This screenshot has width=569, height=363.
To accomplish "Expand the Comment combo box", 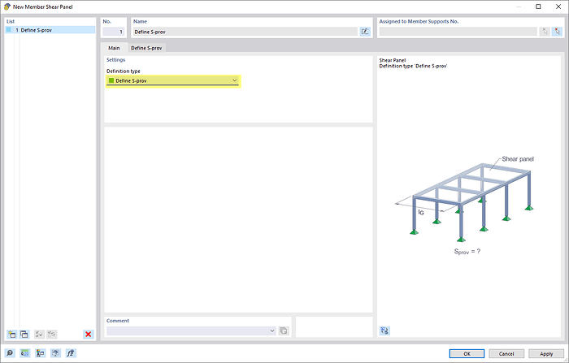I will tap(272, 331).
